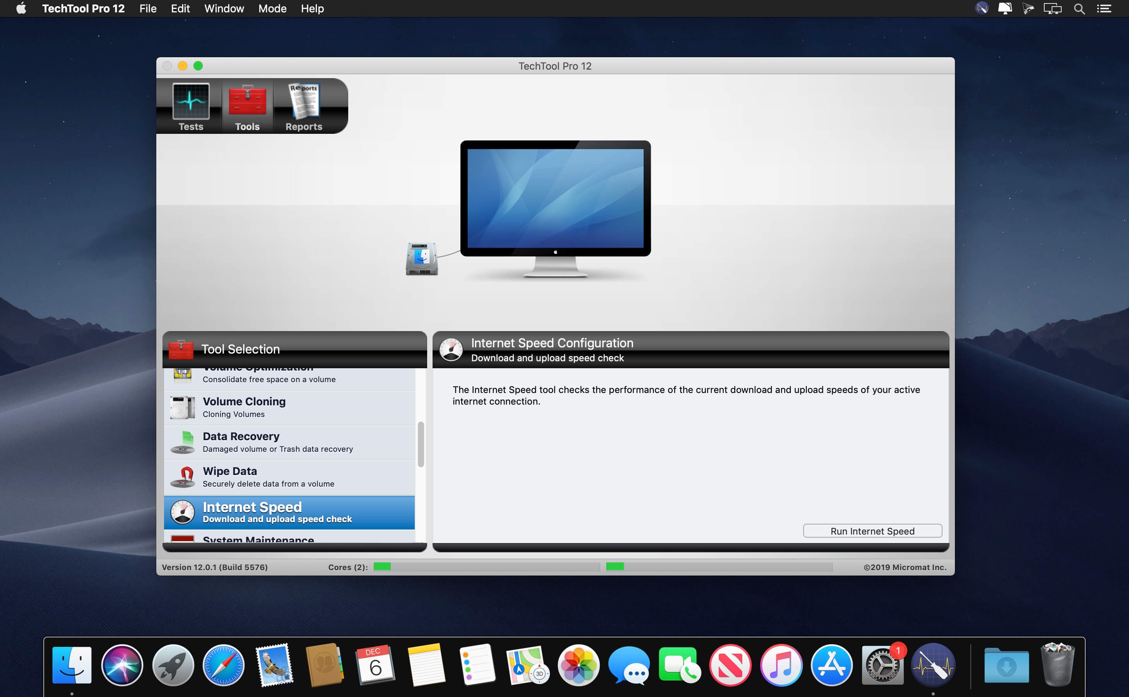Open Contacts from the Dock

[325, 665]
